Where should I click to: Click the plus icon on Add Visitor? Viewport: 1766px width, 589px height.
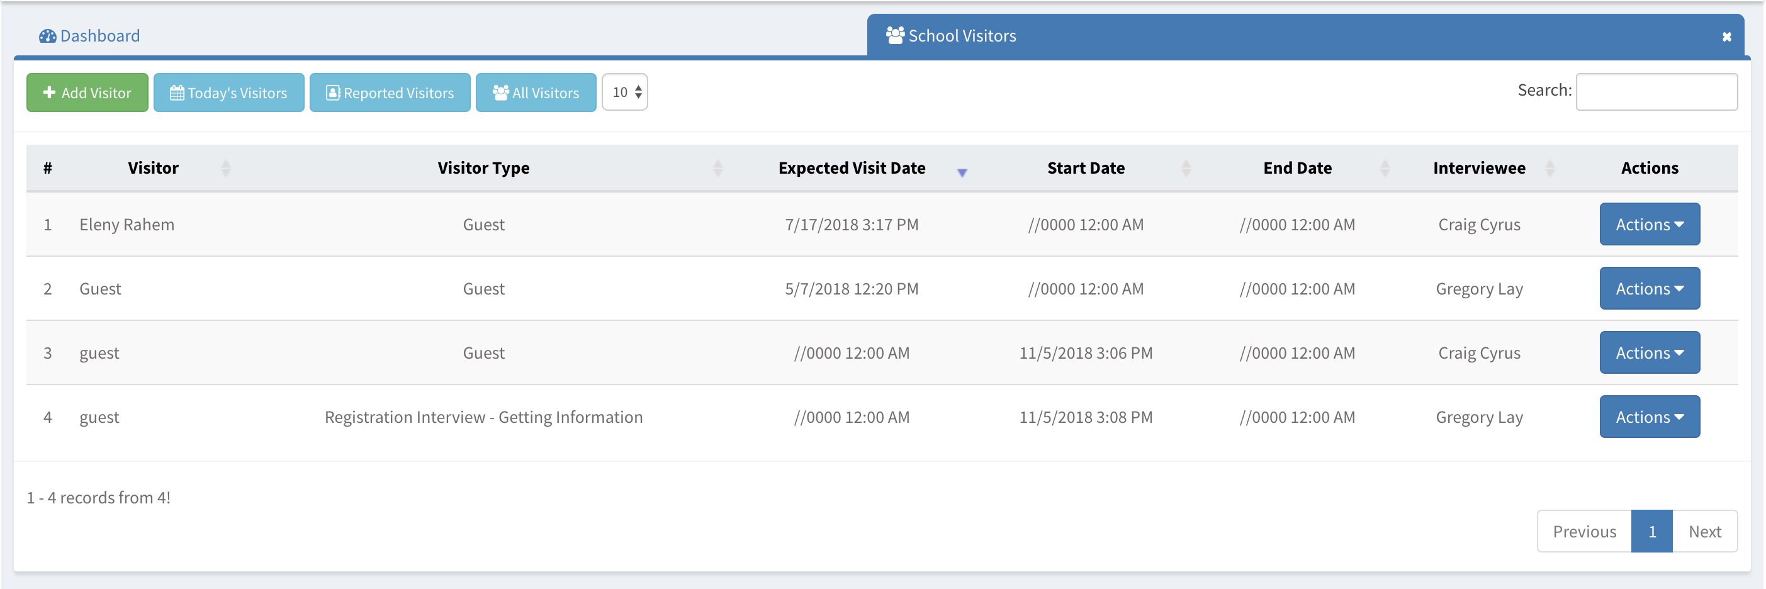(x=49, y=93)
